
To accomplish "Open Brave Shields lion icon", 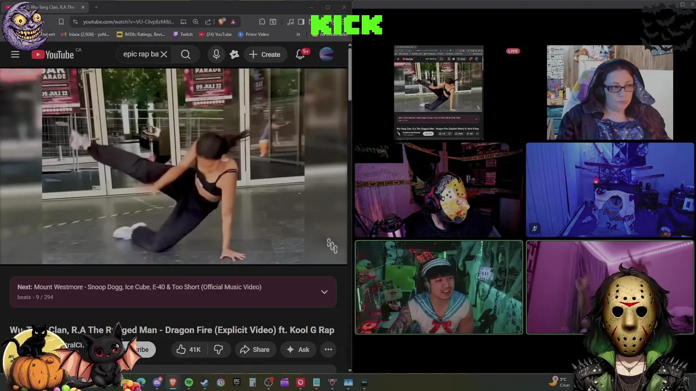I will 221,22.
